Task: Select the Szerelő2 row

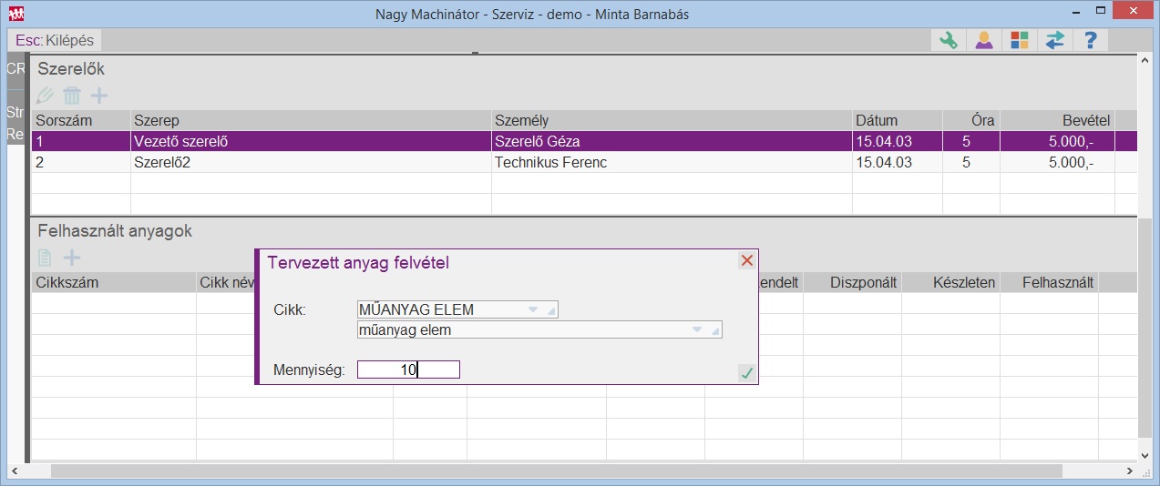Action: click(584, 162)
